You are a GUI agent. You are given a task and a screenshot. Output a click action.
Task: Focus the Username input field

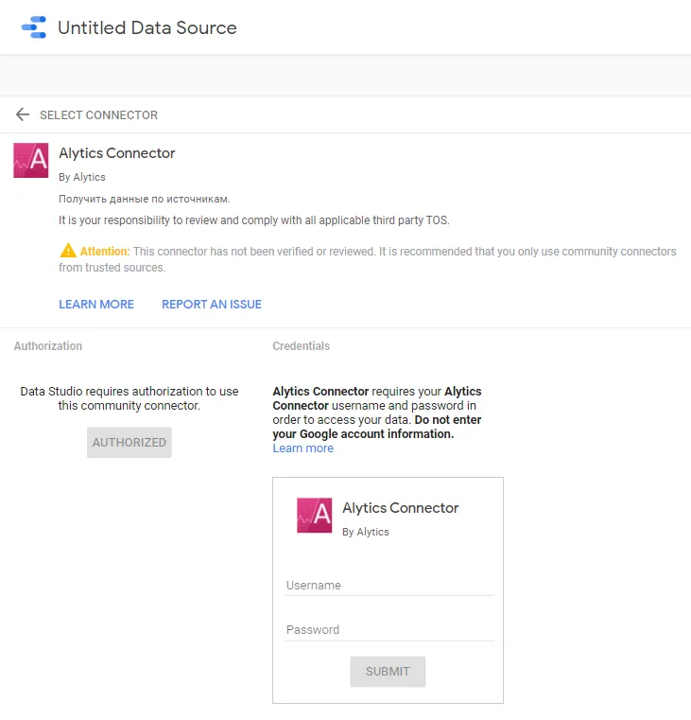pos(389,586)
